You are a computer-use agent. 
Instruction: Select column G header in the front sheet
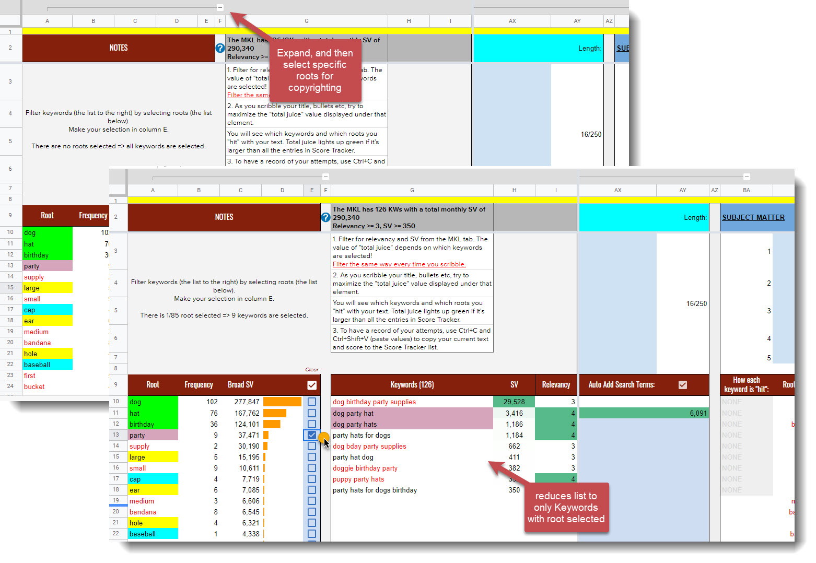[x=412, y=190]
